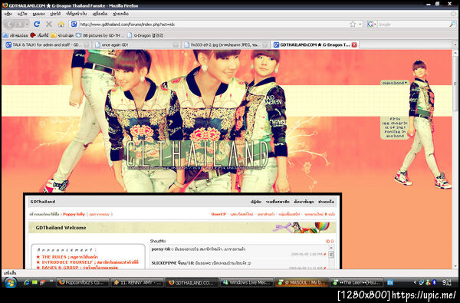Screen dimensions: 460x303
Task: Open the back/forward history dropdown arrow
Action: (27, 24)
